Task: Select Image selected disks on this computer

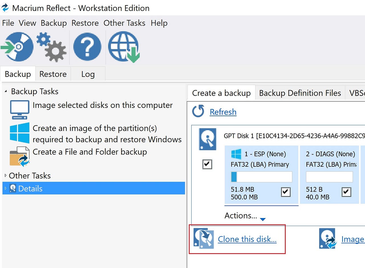Action: point(103,105)
